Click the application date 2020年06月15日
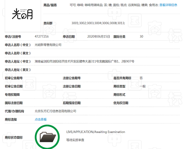 coord(99,37)
